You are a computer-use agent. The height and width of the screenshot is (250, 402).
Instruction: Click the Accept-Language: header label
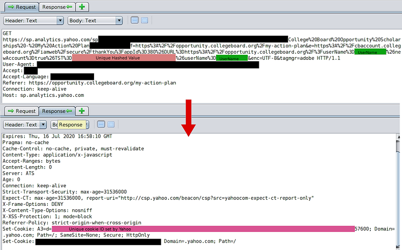(x=26, y=77)
